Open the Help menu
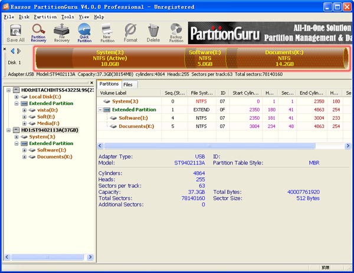354x273 pixels. coord(99,17)
